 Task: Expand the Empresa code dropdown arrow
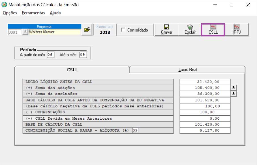tap(25, 32)
